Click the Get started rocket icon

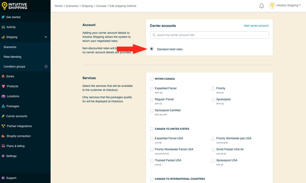point(3,17)
